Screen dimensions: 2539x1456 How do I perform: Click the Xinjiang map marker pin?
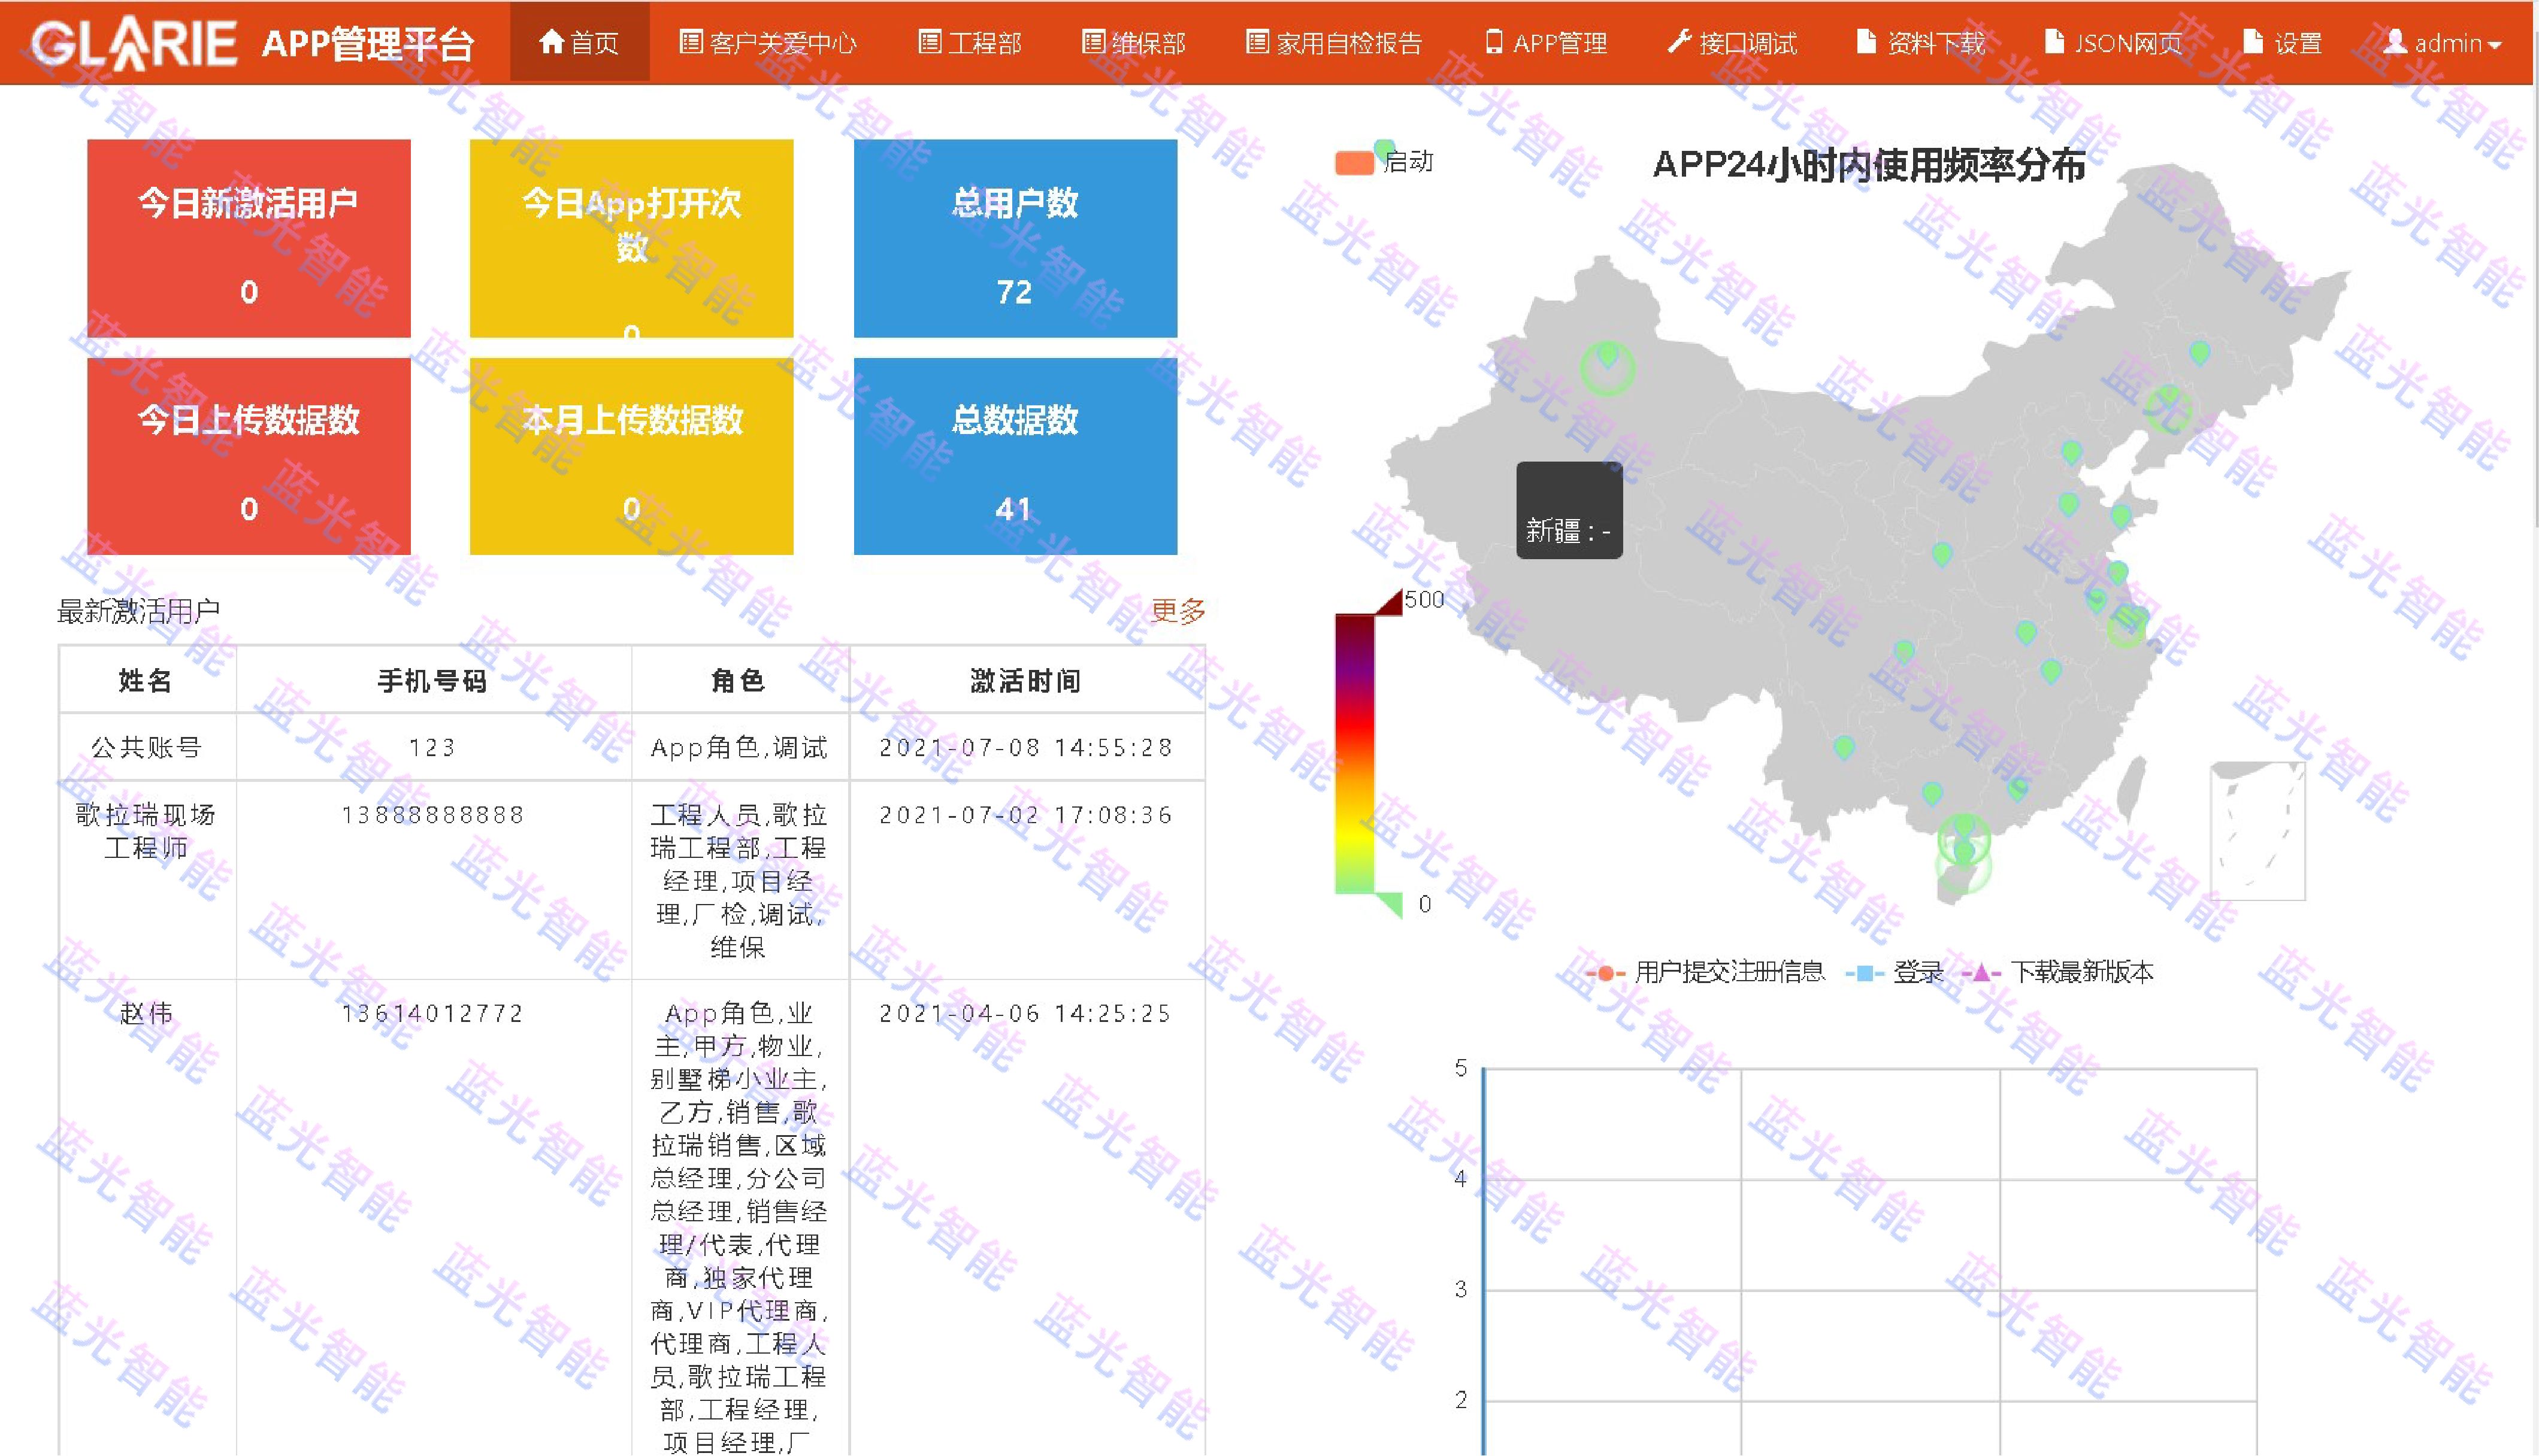[1608, 355]
